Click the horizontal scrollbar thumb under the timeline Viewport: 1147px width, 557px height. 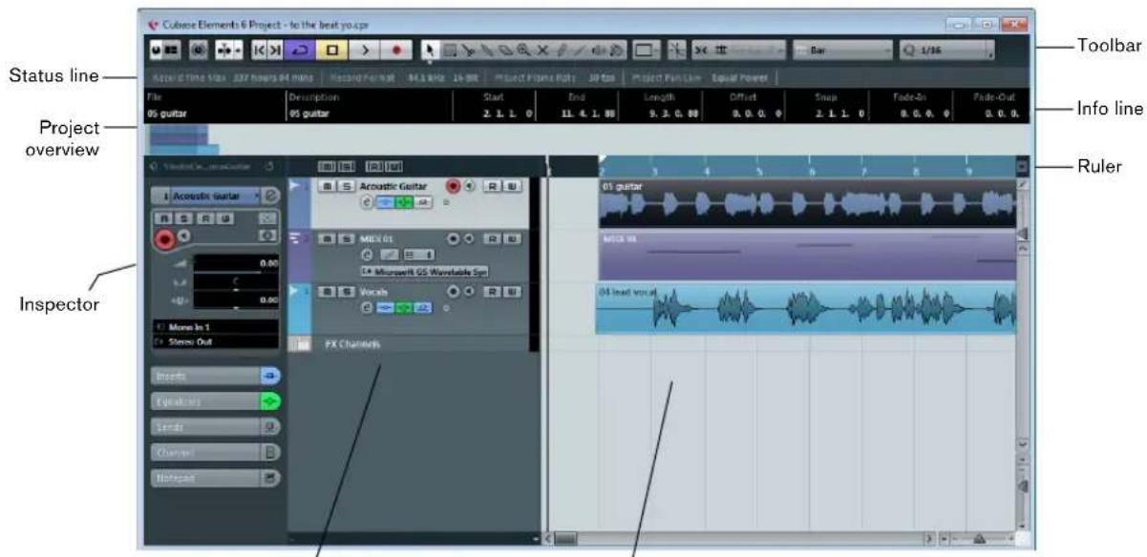566,538
